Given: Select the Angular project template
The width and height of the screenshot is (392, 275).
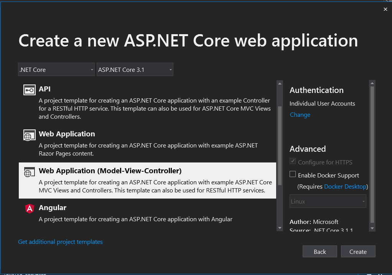Looking at the screenshot, I should tap(53, 208).
